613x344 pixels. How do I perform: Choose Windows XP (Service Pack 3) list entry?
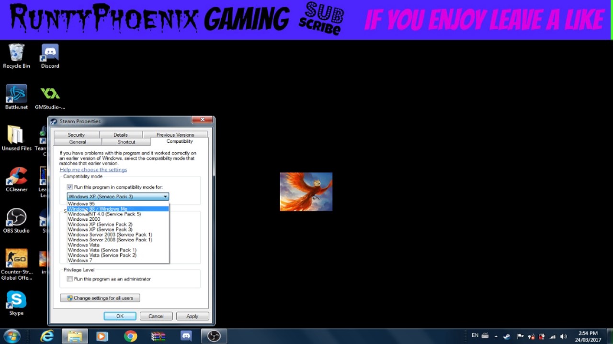pyautogui.click(x=118, y=229)
